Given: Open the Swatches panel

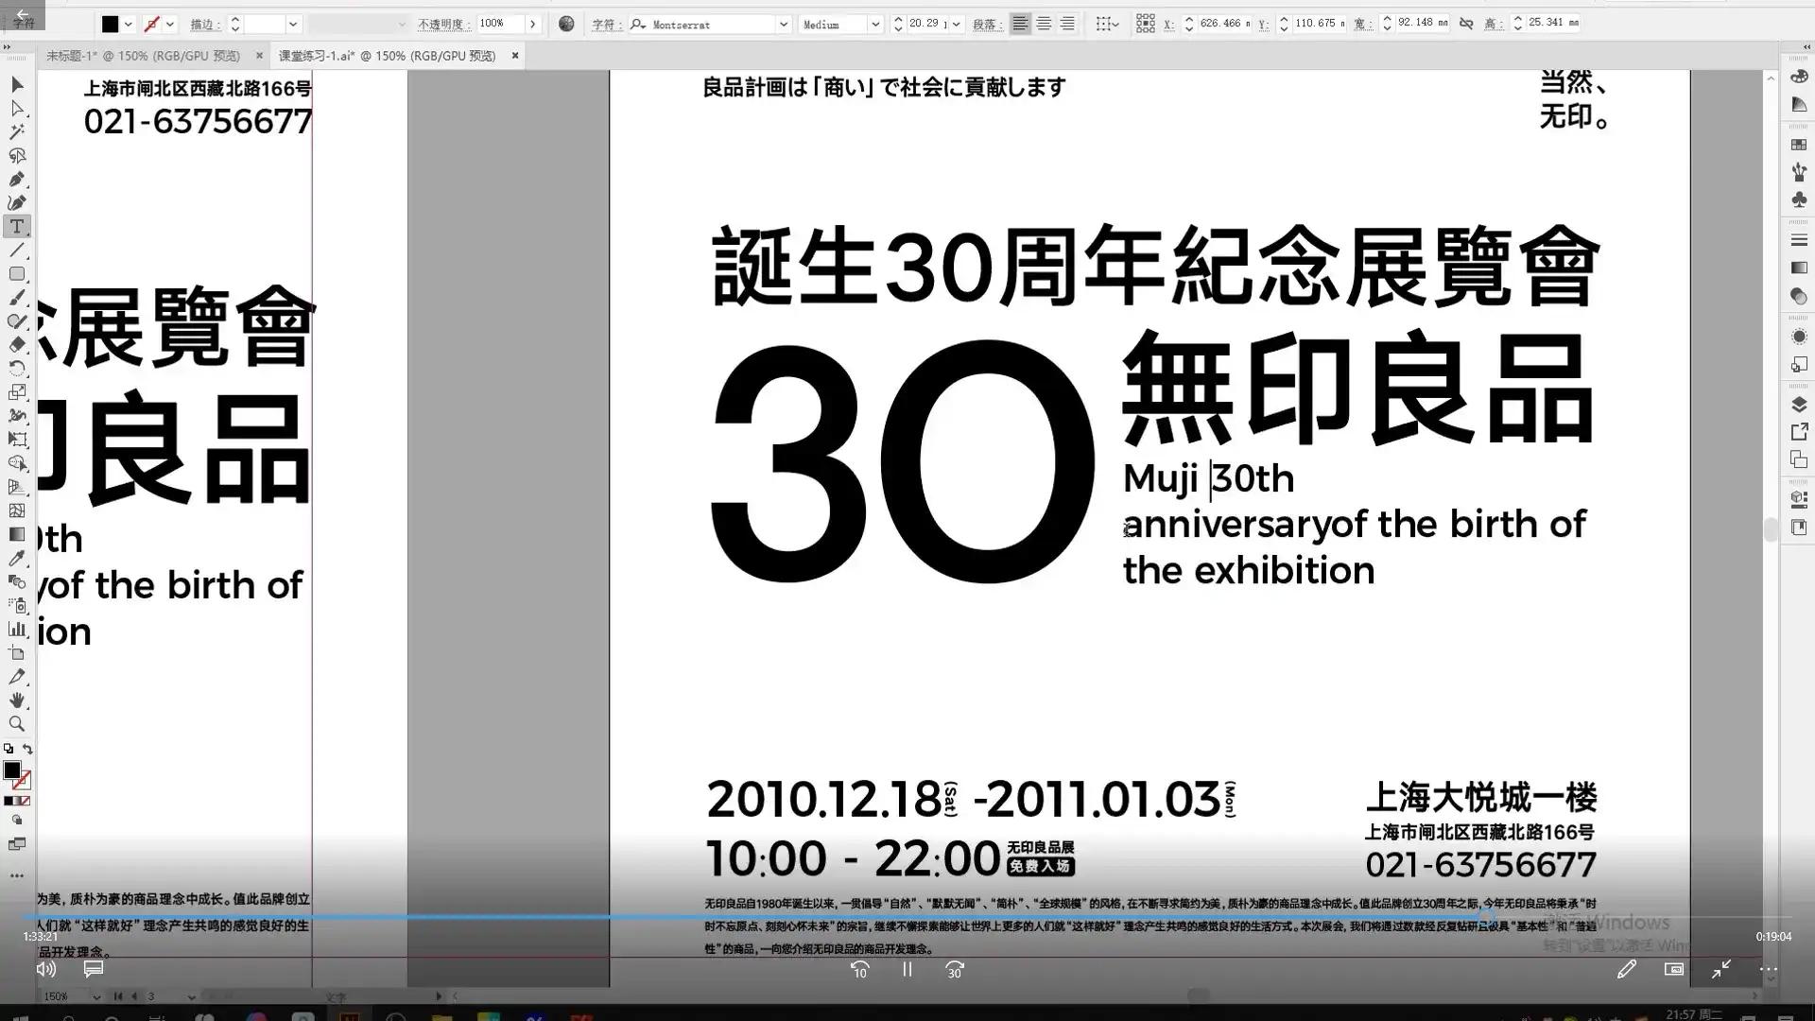Looking at the screenshot, I should click(1800, 144).
